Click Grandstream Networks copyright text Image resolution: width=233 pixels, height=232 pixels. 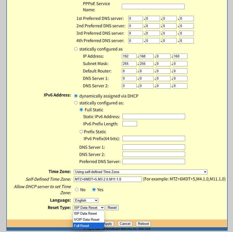coord(117,229)
